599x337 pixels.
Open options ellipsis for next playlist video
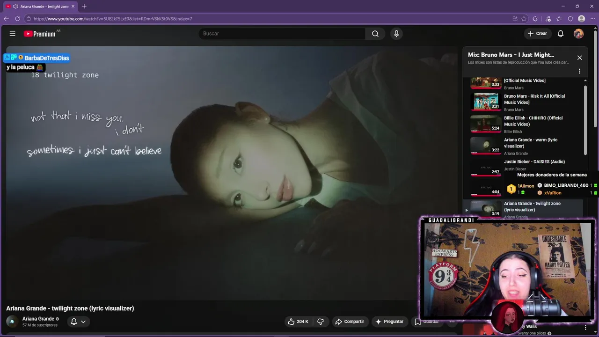(585, 327)
